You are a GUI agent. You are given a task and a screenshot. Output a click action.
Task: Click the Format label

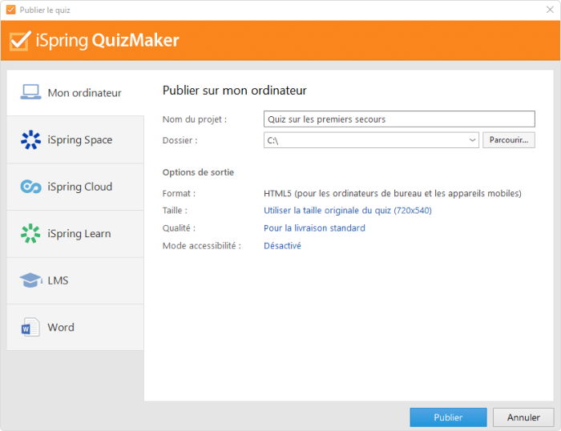click(x=179, y=194)
